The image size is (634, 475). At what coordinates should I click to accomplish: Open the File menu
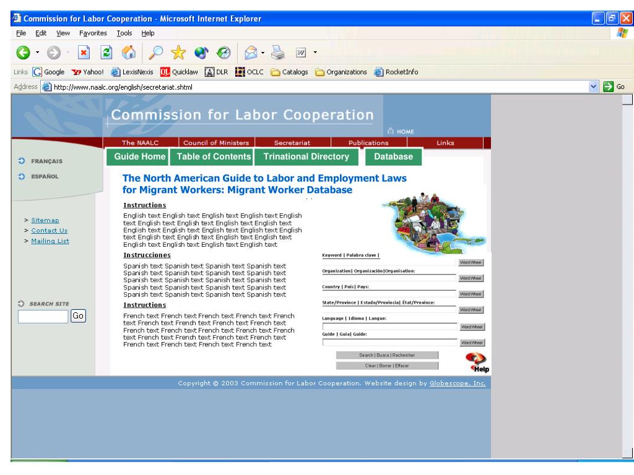(x=21, y=33)
